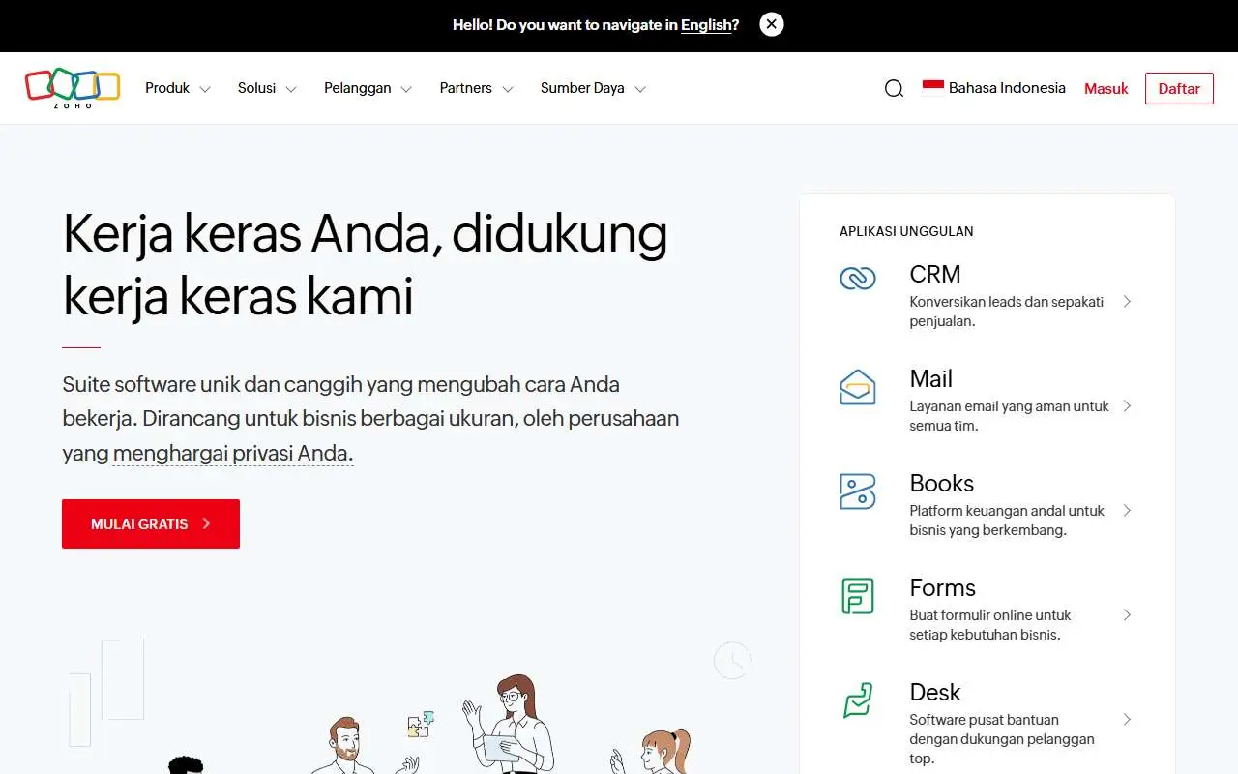Expand the Produk menu chevron
The height and width of the screenshot is (774, 1238).
(205, 89)
